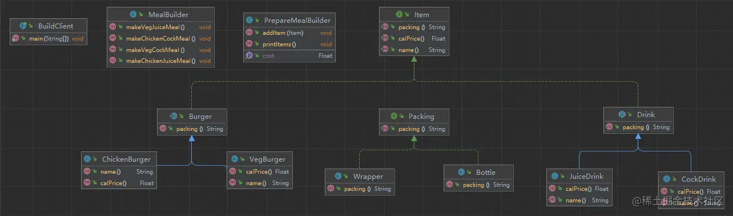
Task: Click the Bottle class icon
Action: coord(462,172)
